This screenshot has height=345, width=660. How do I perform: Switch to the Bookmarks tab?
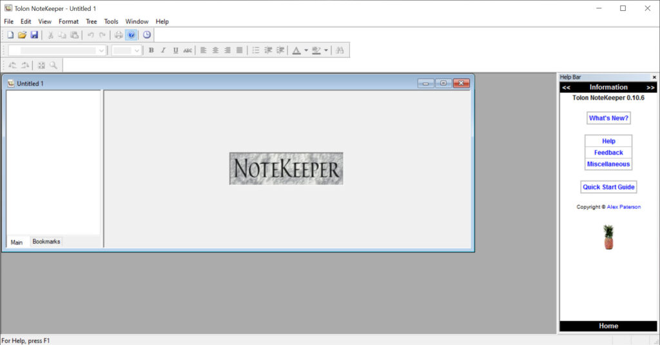point(46,241)
